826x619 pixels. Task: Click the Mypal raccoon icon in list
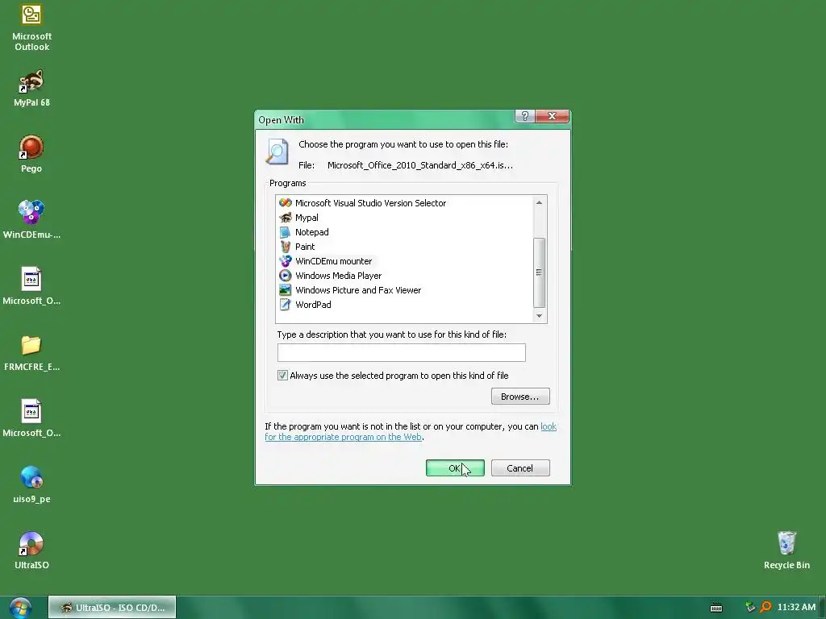pos(285,218)
